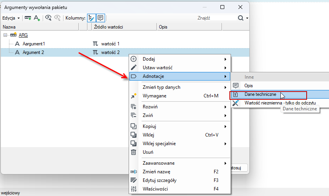
Task: Open the search options dropdown arrow
Action: pos(247,18)
